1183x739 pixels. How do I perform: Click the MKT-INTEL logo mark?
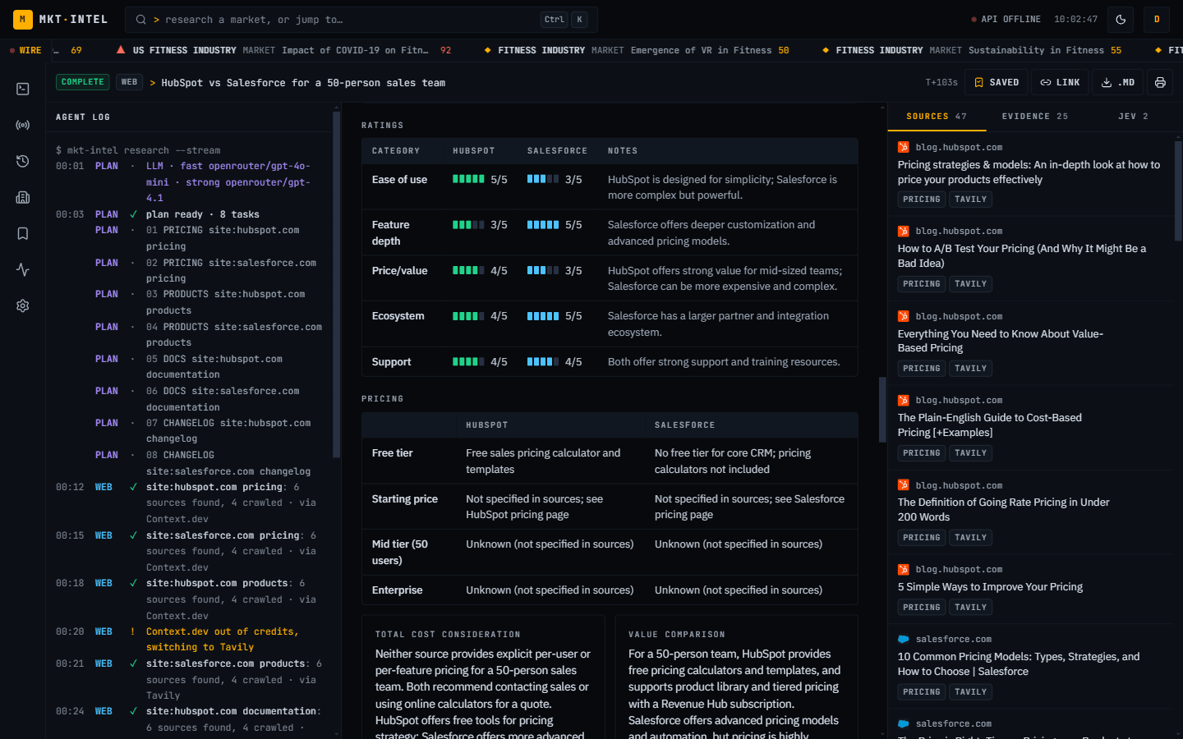(x=23, y=19)
